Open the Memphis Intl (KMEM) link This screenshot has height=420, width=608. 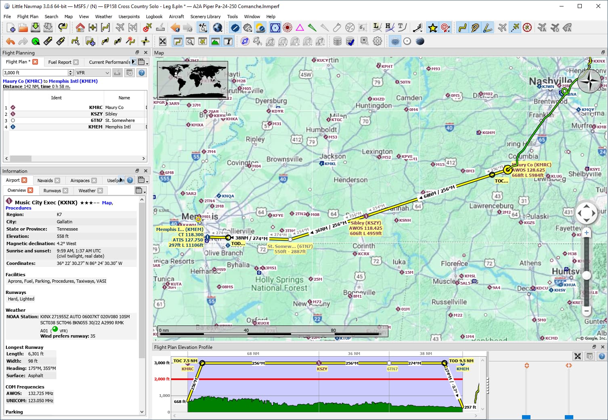73,81
